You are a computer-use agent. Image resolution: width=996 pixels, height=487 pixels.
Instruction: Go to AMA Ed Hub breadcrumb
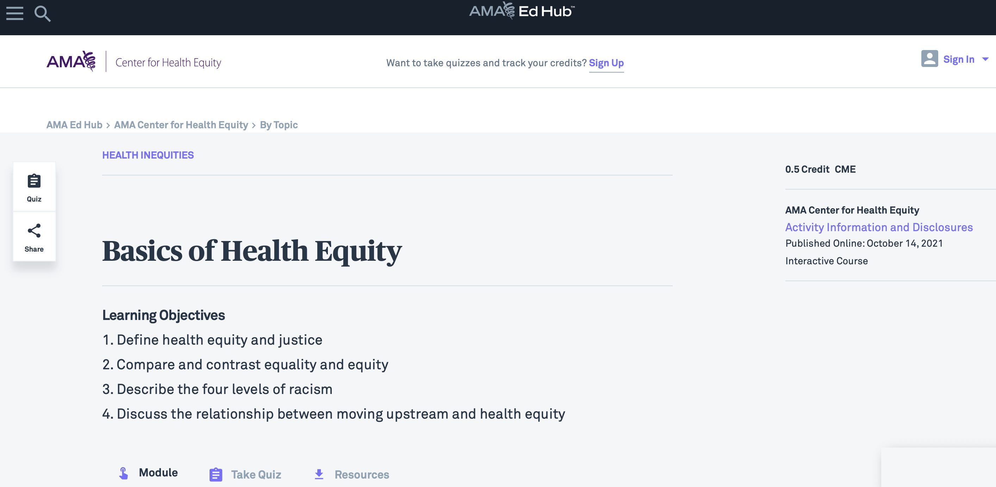point(74,124)
